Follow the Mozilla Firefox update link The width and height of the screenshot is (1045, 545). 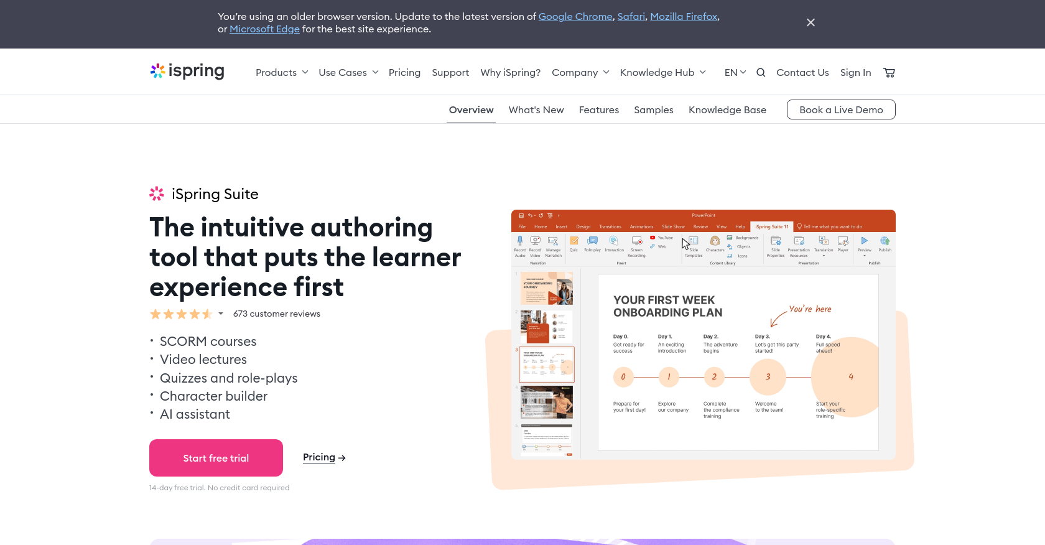[x=684, y=17]
